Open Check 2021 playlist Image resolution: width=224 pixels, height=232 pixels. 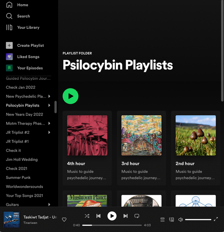[17, 169]
